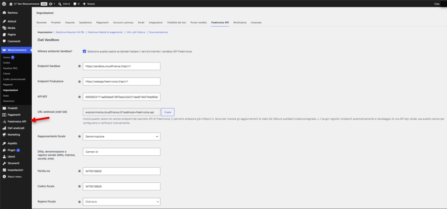Click the Copia button beside webhook URL
Image resolution: width=447 pixels, height=209 pixels.
pyautogui.click(x=168, y=112)
